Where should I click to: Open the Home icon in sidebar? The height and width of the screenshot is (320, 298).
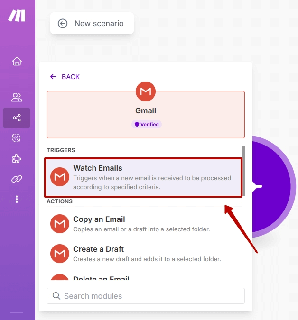17,61
